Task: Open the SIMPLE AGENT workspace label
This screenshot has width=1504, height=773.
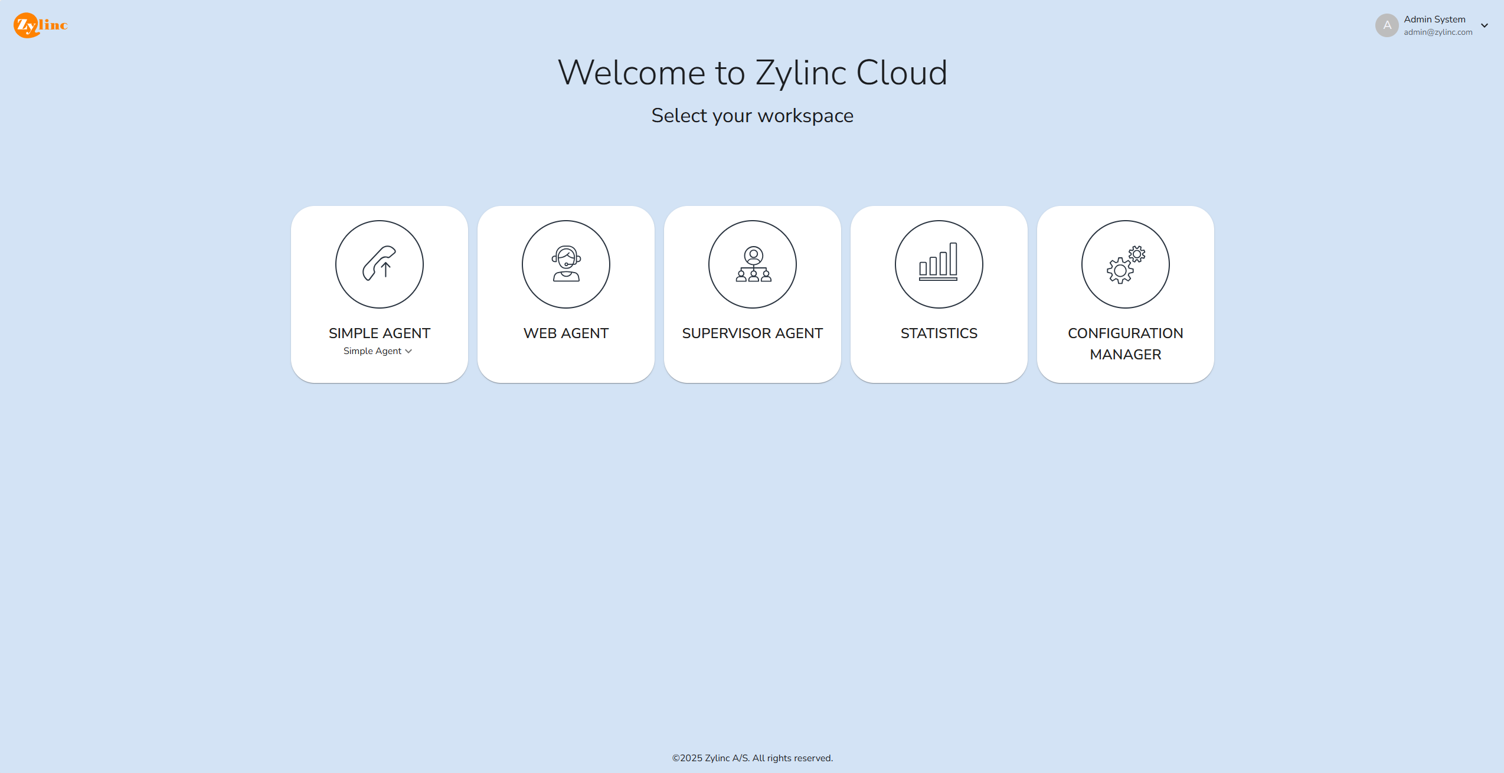Action: pyautogui.click(x=379, y=333)
